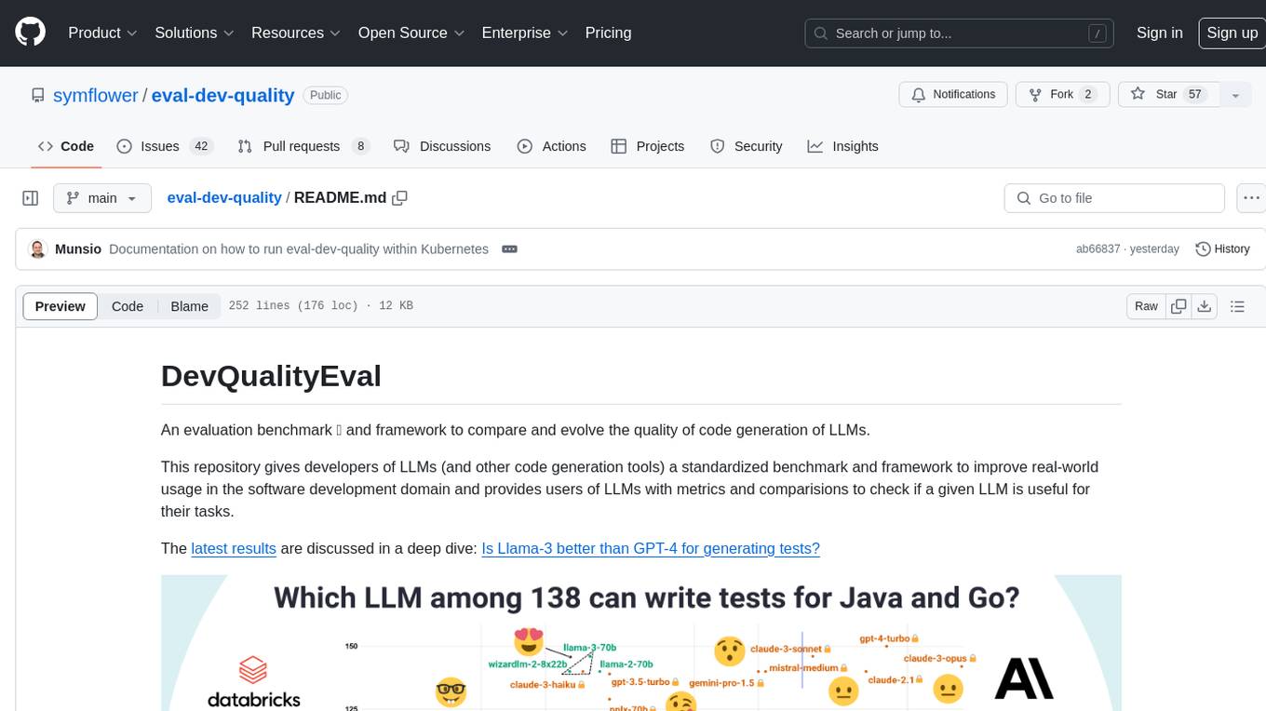Open the eval-dev-quality repository link
Image resolution: width=1266 pixels, height=711 pixels.
(x=222, y=95)
